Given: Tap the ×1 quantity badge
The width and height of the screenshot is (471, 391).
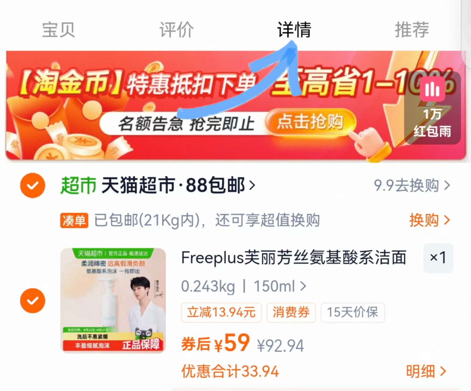Looking at the screenshot, I should tap(438, 258).
